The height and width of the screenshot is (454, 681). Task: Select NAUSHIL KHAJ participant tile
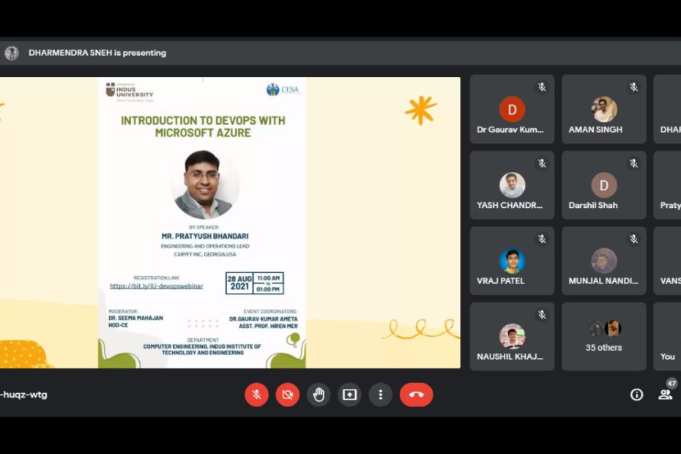(512, 337)
